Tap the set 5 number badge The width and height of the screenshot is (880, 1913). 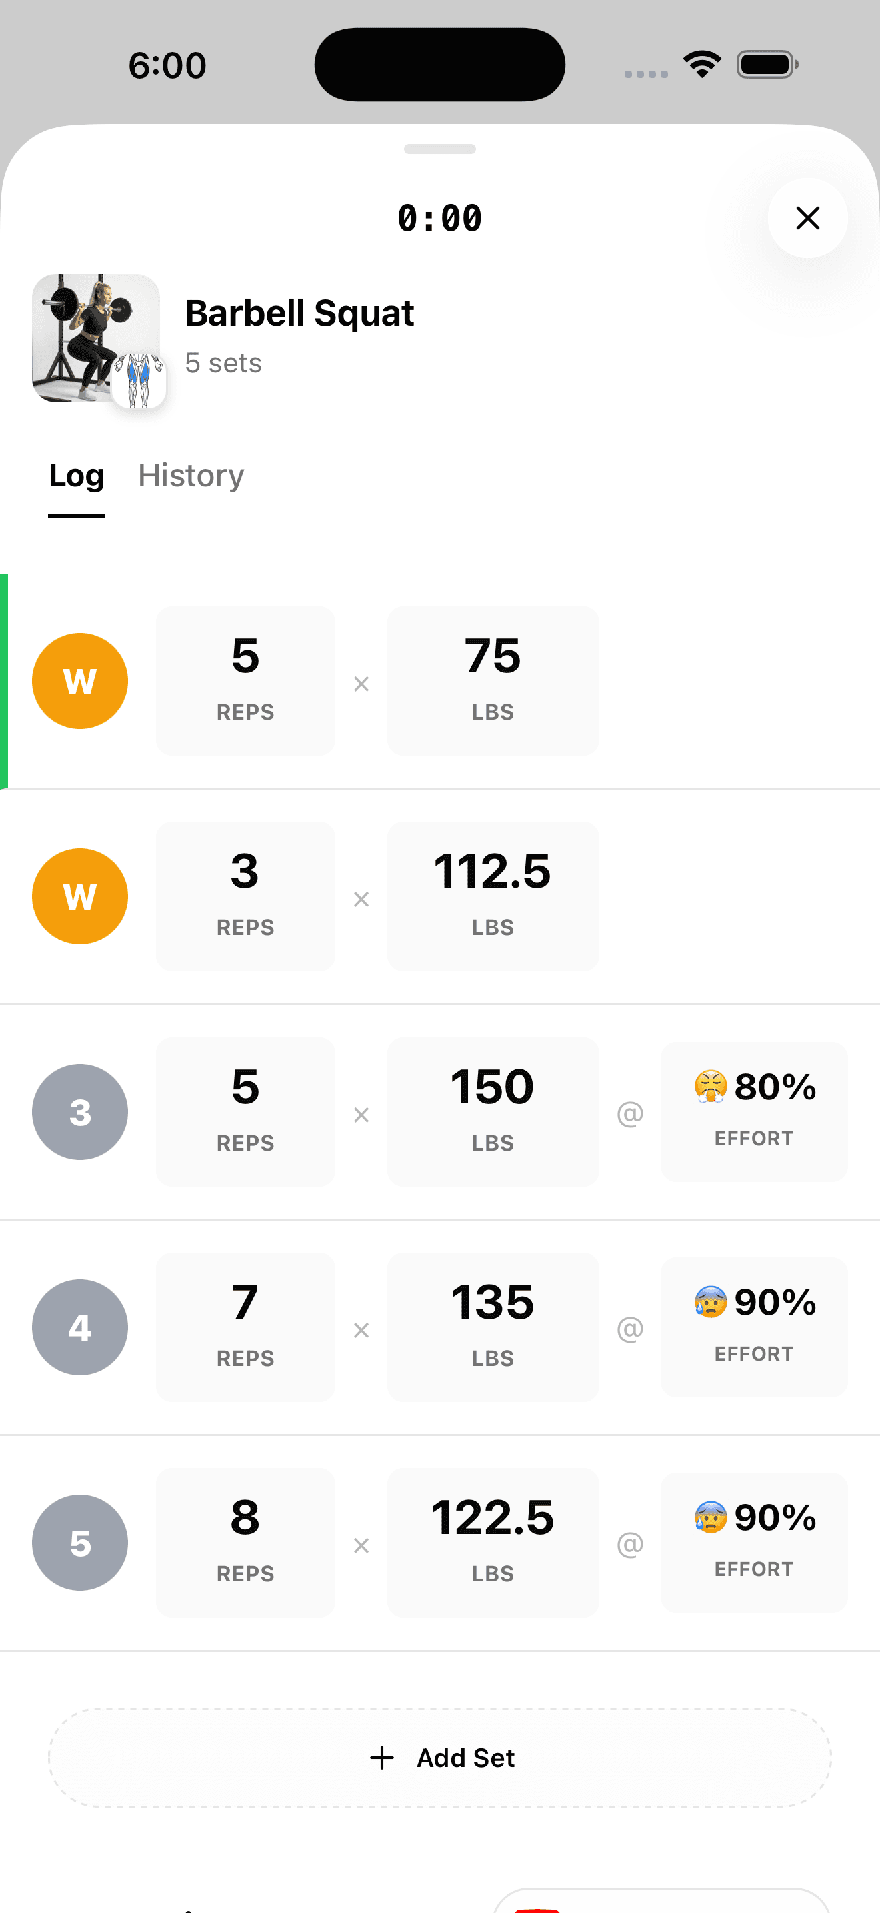pyautogui.click(x=80, y=1542)
